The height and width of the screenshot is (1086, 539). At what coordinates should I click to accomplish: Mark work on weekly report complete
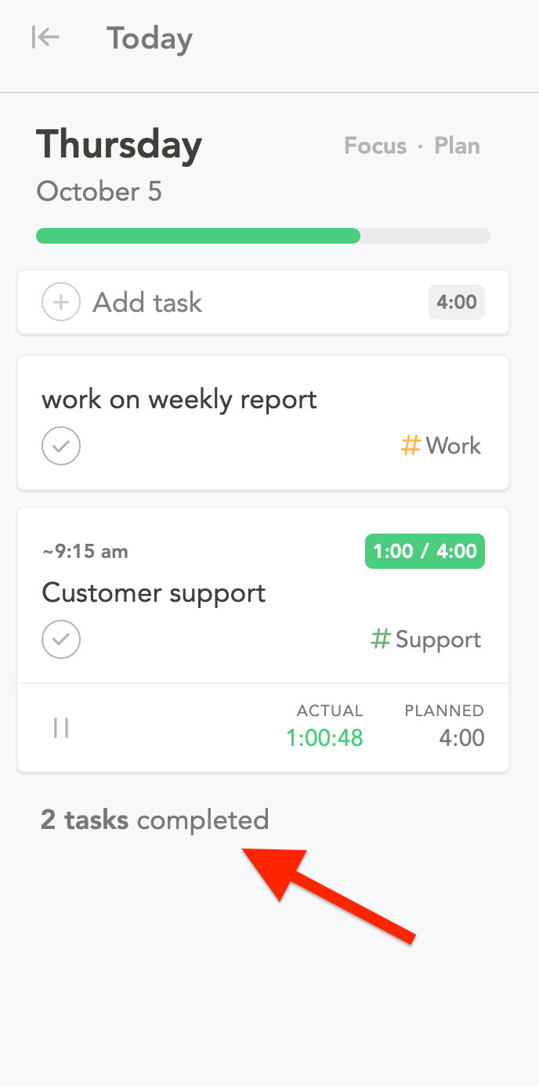coord(61,446)
